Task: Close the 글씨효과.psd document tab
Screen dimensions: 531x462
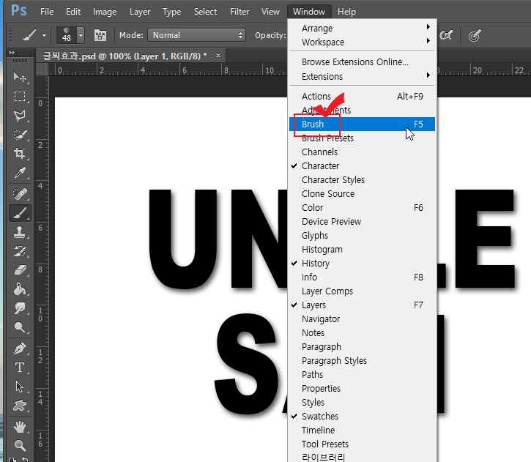Action: (x=218, y=55)
